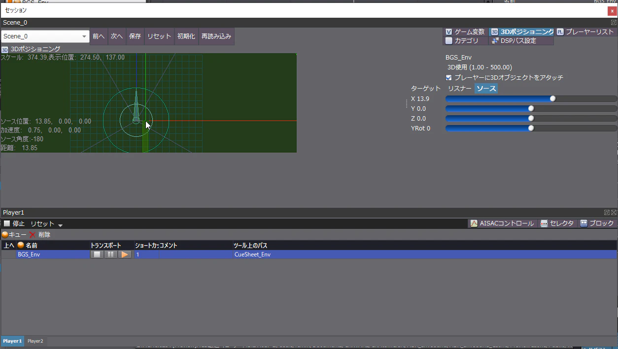The height and width of the screenshot is (349, 618).
Task: Switch to the Player1 tab
Action: point(12,341)
